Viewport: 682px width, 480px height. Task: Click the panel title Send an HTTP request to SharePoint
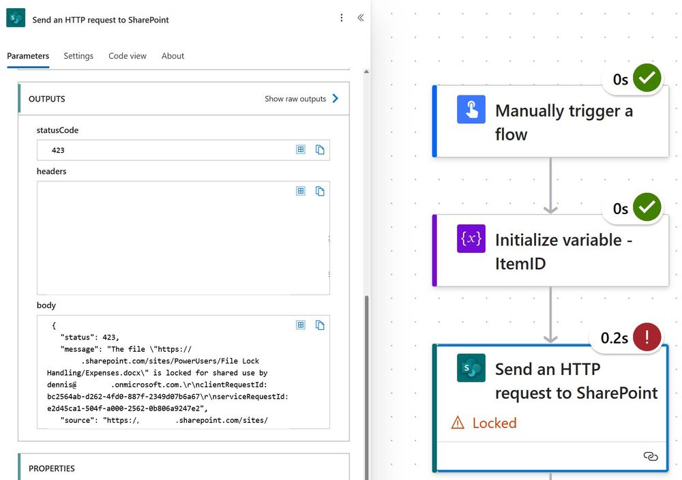click(x=100, y=20)
